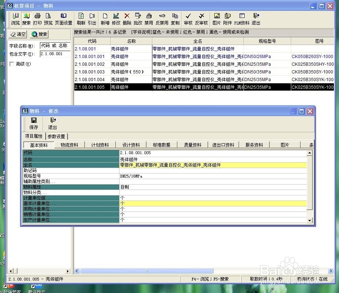The height and width of the screenshot is (293, 339).
Task: Click the 物料属性 value 自制
Action: pos(213,187)
